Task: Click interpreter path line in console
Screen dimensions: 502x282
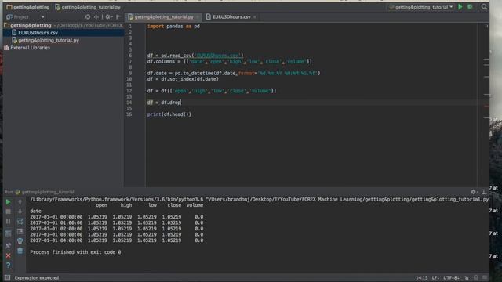Action: [260, 199]
